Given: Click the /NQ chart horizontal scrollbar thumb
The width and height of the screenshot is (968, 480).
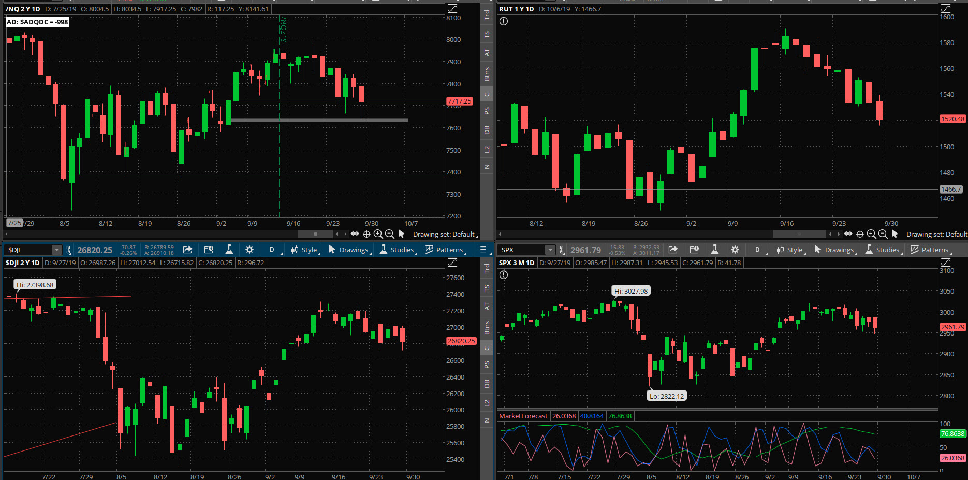Looking at the screenshot, I should (315, 234).
